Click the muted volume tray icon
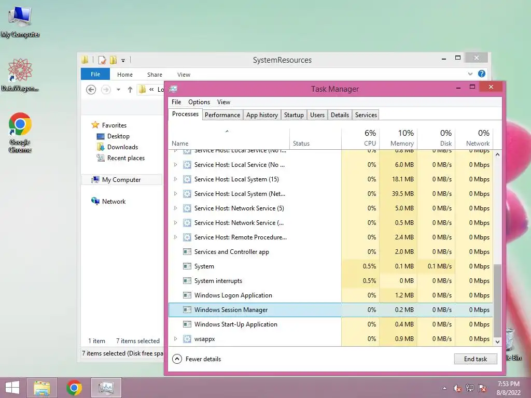 457,388
